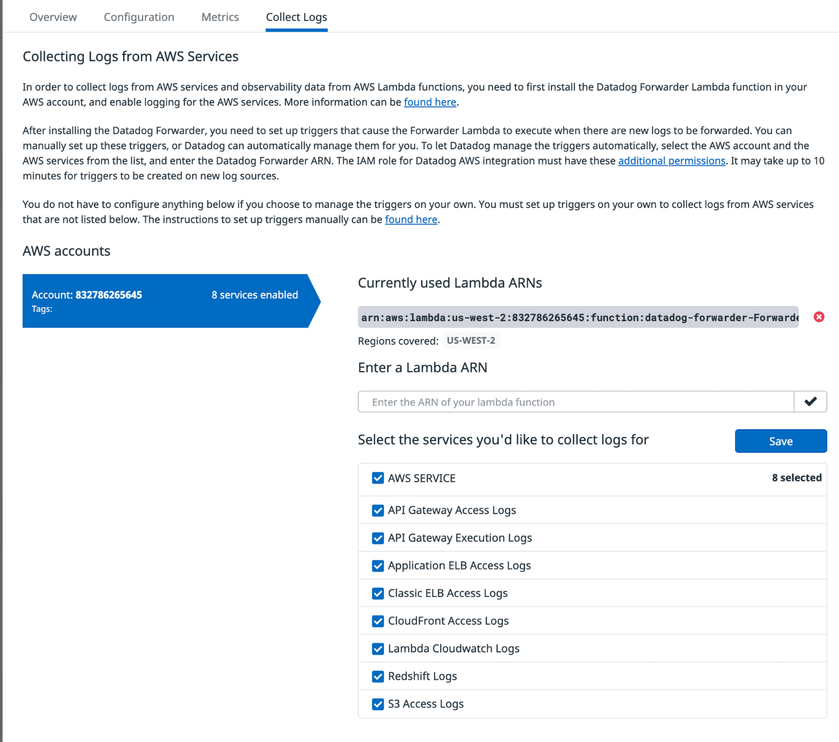The width and height of the screenshot is (839, 742).
Task: Click the 'Enter a Lambda ARN' heading
Action: pos(423,367)
